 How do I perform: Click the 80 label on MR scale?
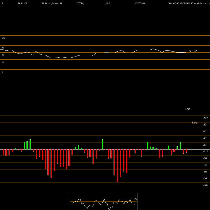coord(205,125)
